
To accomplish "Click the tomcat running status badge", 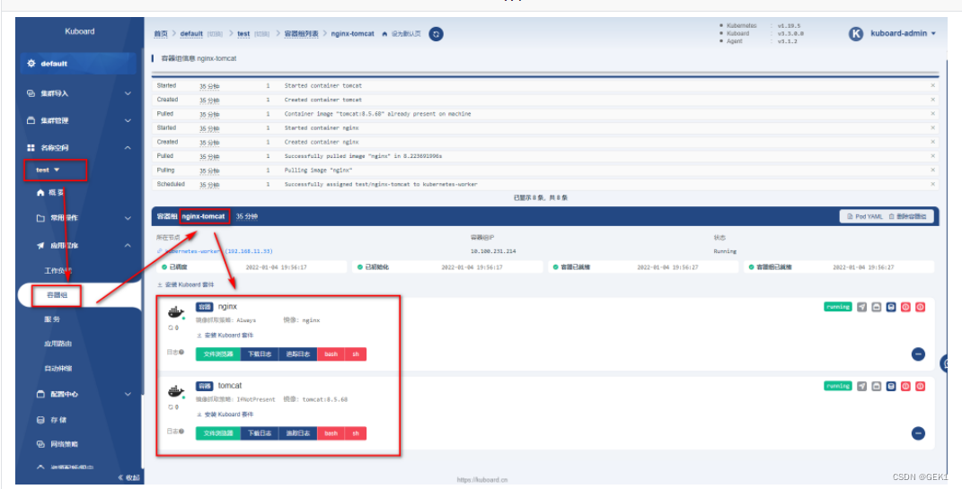I will [837, 386].
